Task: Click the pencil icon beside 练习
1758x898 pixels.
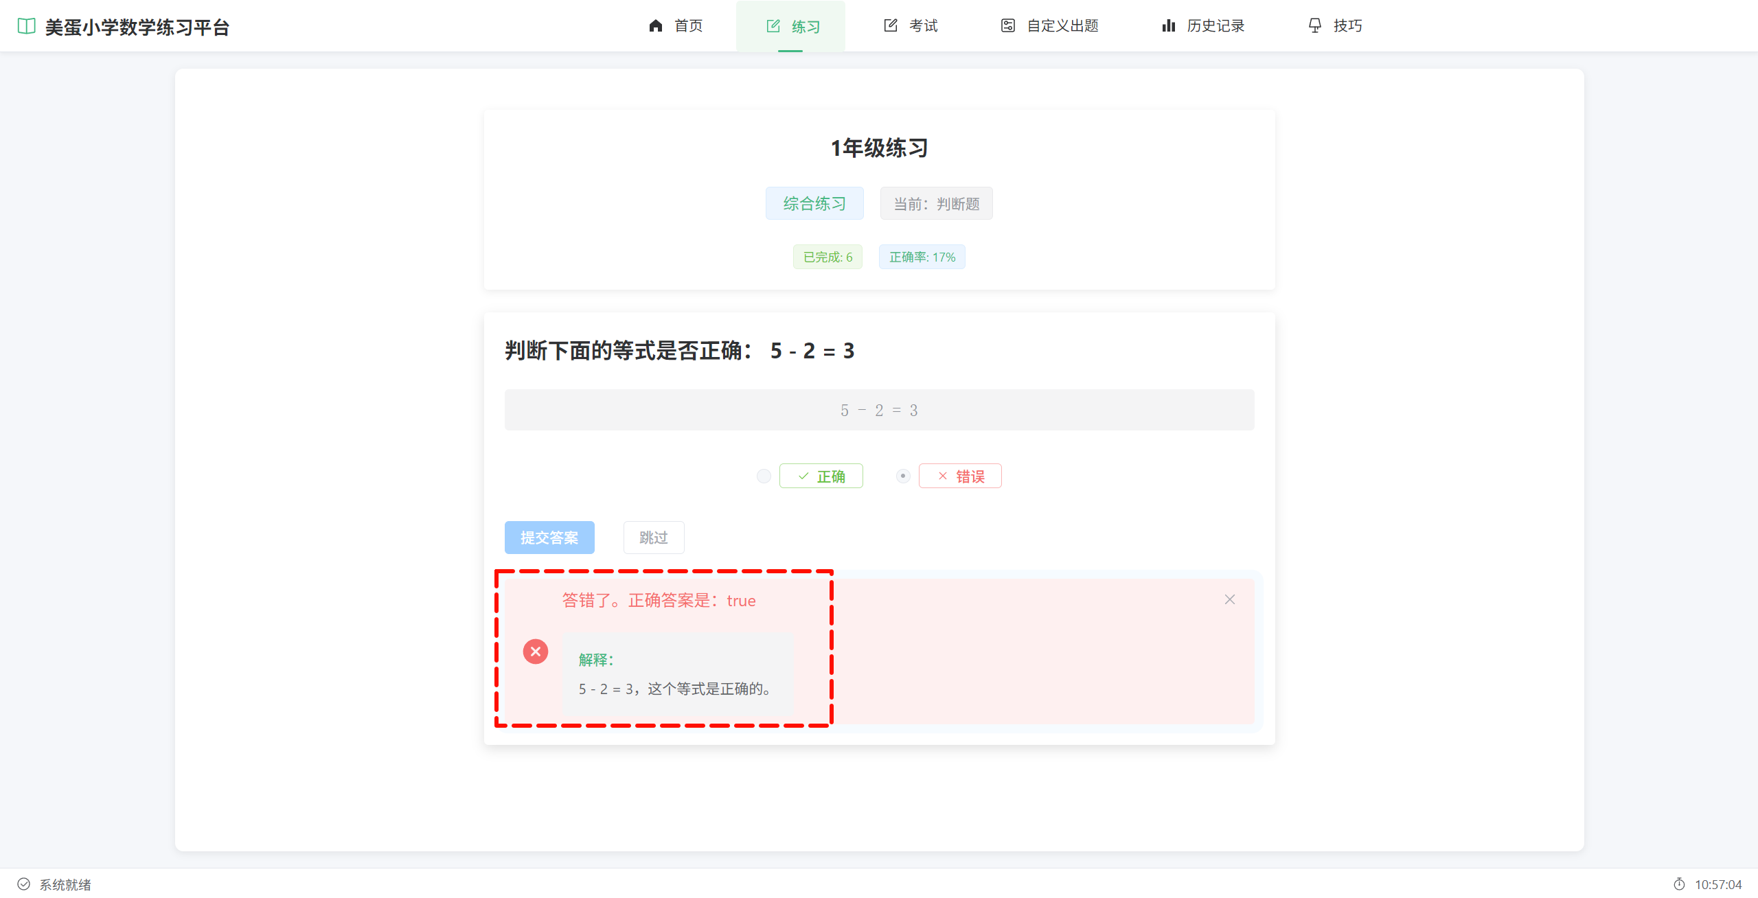Action: pyautogui.click(x=773, y=26)
